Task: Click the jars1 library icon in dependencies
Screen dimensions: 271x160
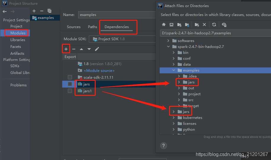Action: pyautogui.click(x=80, y=91)
